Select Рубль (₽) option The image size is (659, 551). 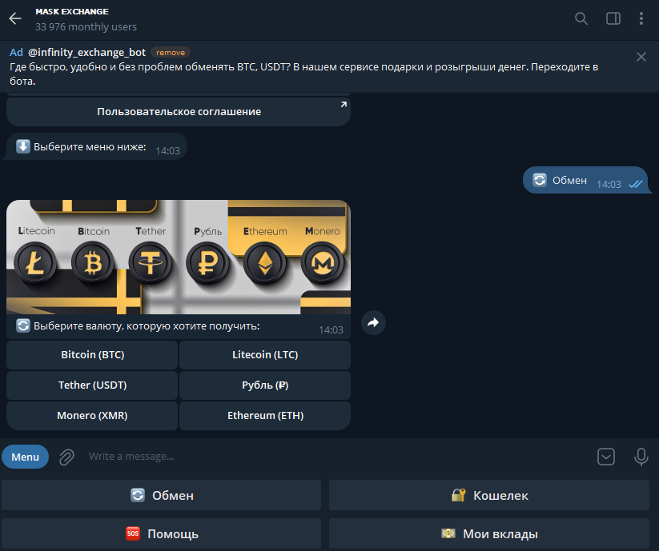(265, 385)
